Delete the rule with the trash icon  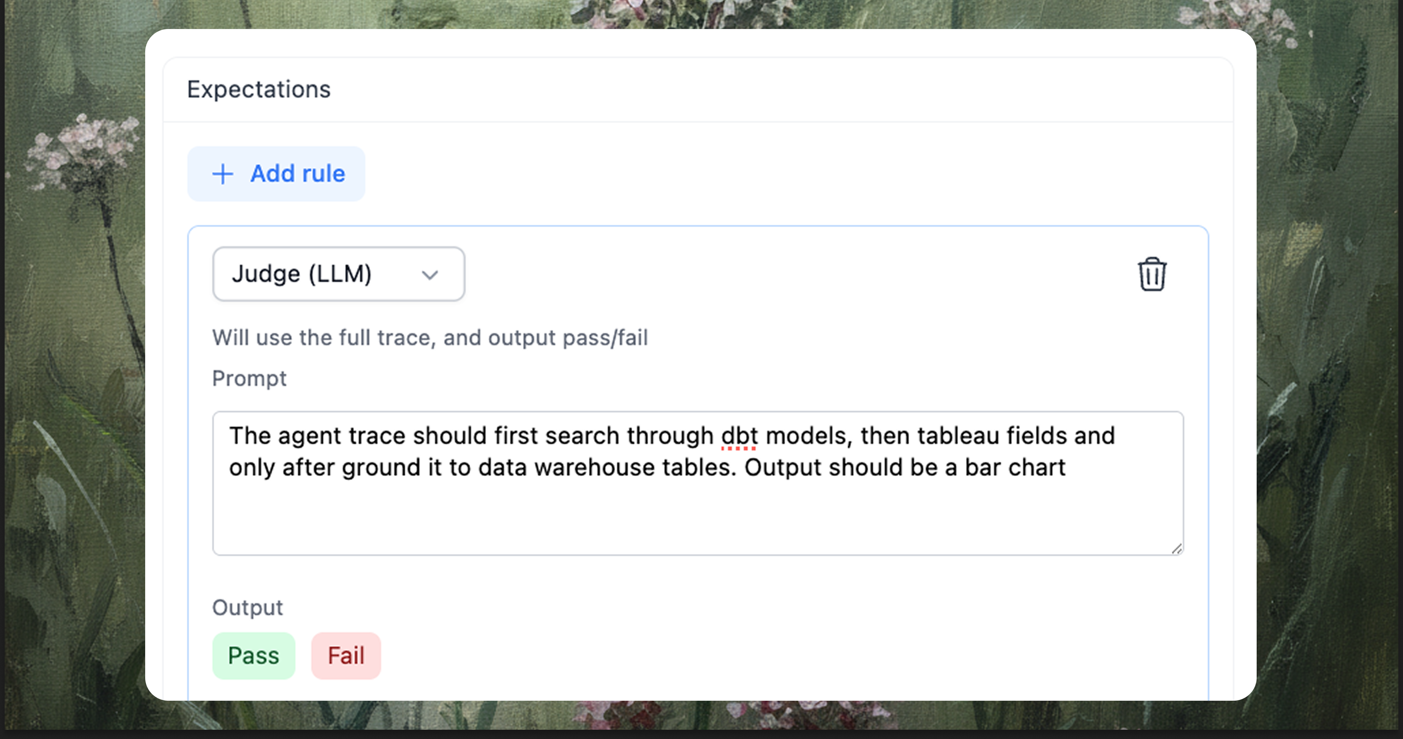point(1151,274)
